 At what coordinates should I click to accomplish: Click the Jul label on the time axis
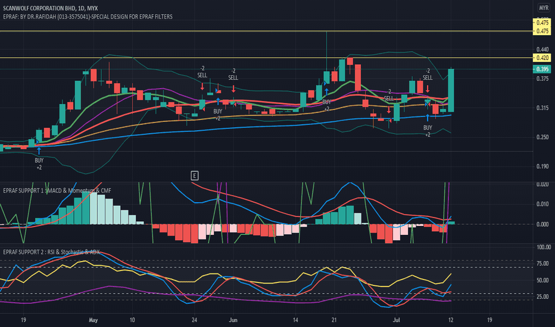tap(397, 320)
